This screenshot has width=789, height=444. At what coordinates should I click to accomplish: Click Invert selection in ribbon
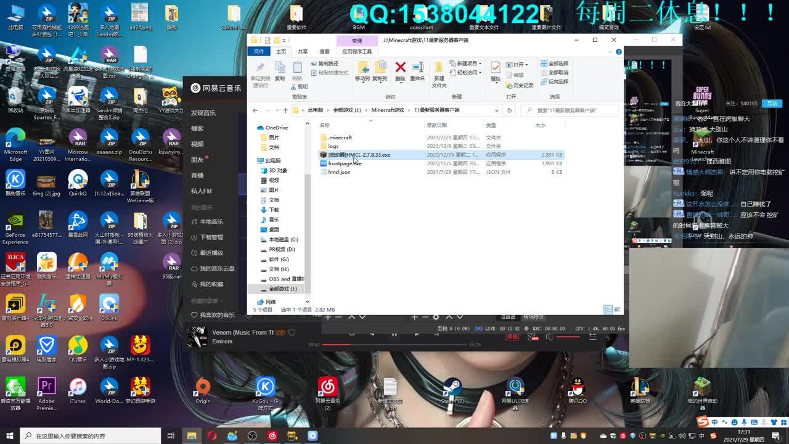pos(555,81)
